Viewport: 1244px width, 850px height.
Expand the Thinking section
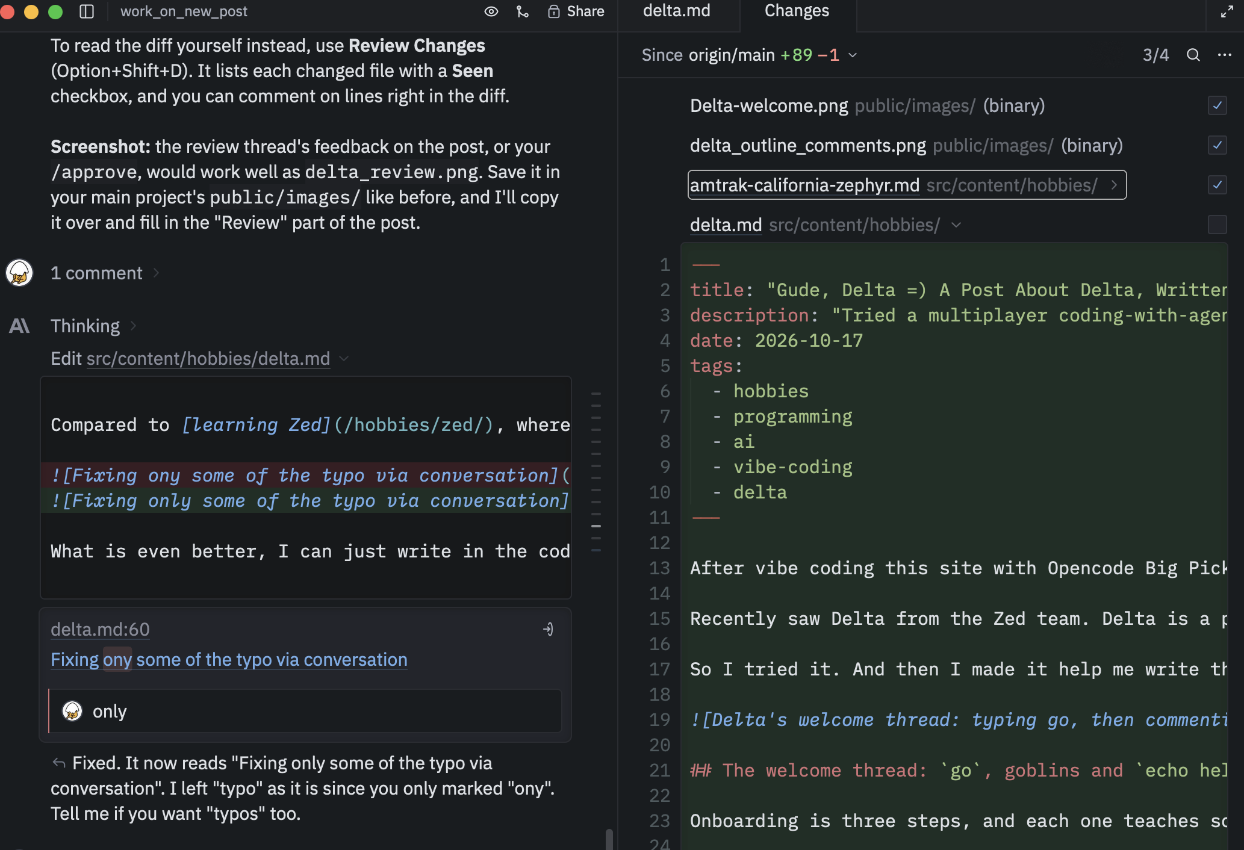93,326
